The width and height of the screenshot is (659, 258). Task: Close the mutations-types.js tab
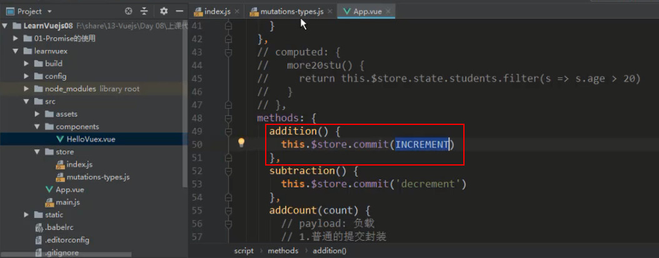click(330, 12)
